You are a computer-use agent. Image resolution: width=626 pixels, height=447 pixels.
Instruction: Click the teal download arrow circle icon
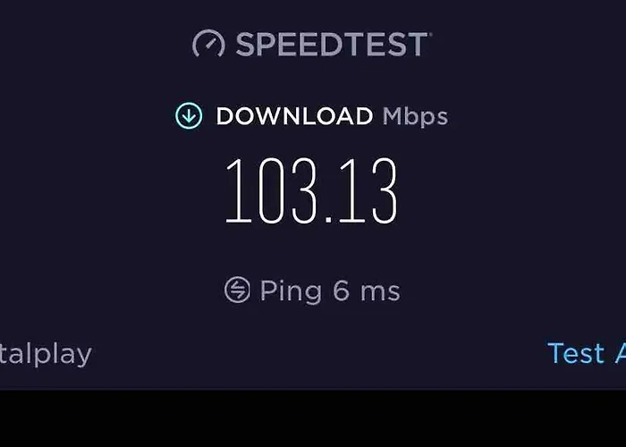click(x=189, y=115)
